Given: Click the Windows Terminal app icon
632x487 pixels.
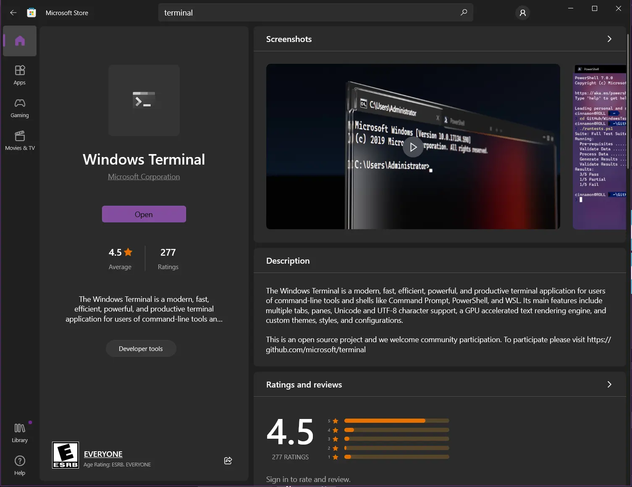Looking at the screenshot, I should point(144,100).
